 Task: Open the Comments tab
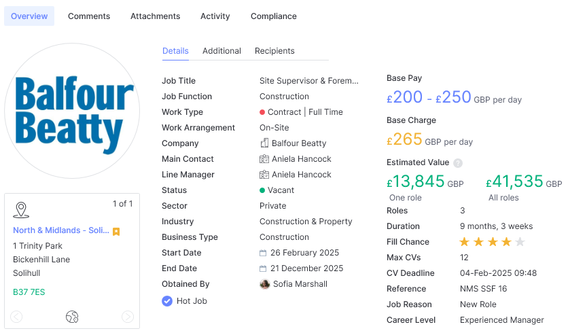coord(89,16)
